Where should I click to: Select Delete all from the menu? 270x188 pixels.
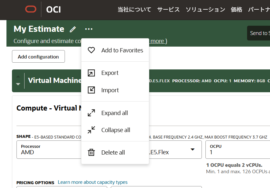point(115,152)
